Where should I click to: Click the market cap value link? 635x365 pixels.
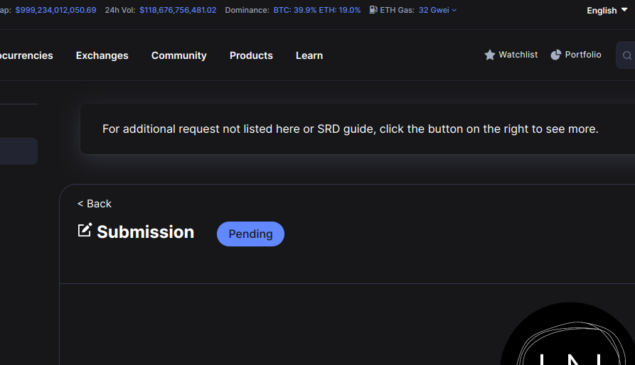[x=55, y=10]
